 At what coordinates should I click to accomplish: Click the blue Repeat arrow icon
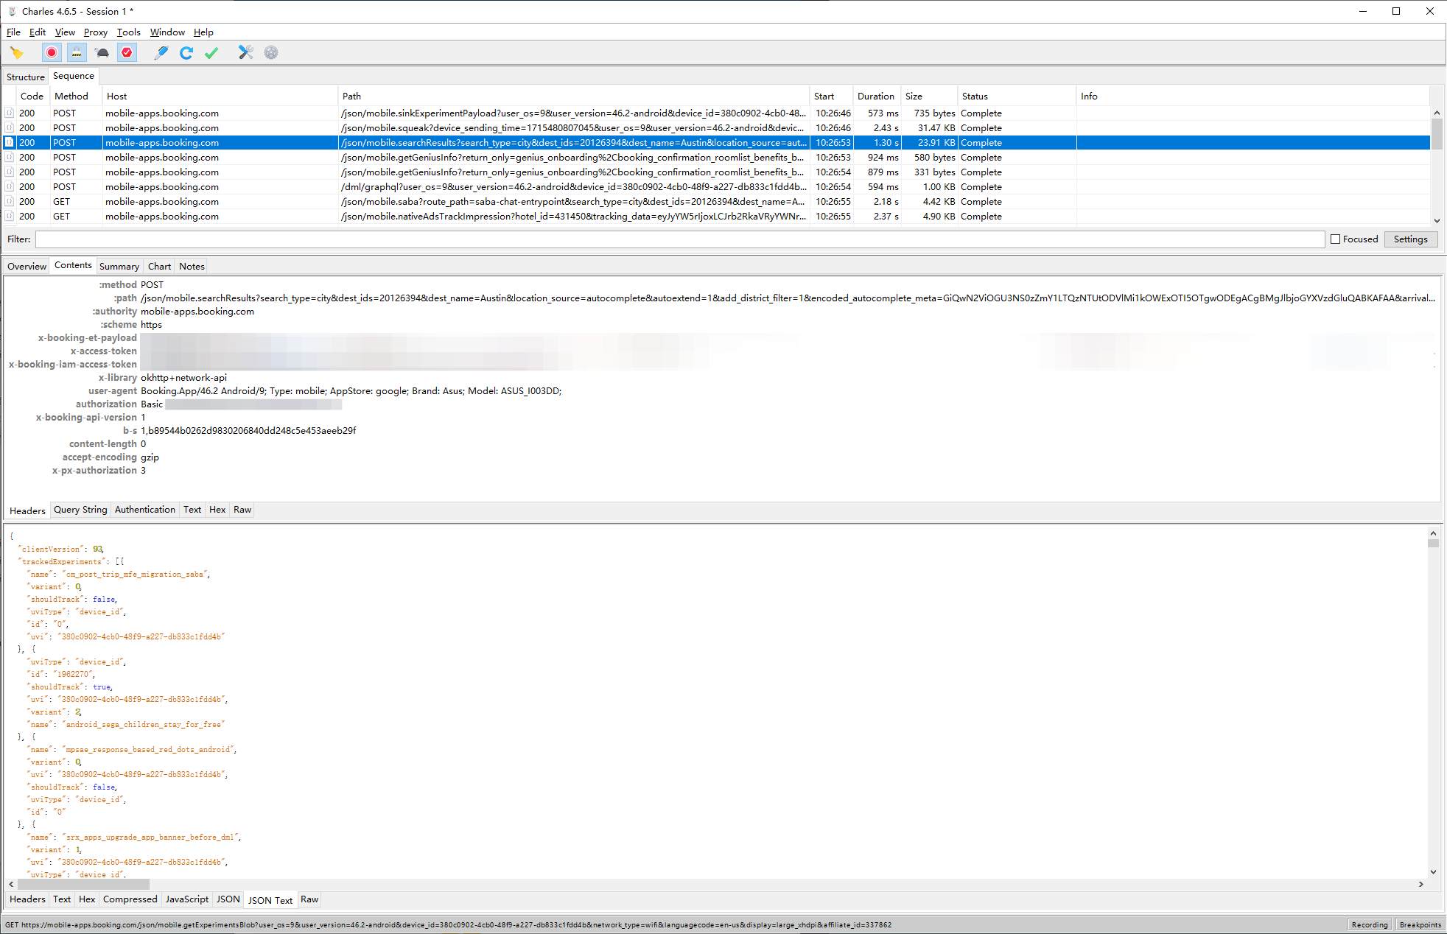186,52
